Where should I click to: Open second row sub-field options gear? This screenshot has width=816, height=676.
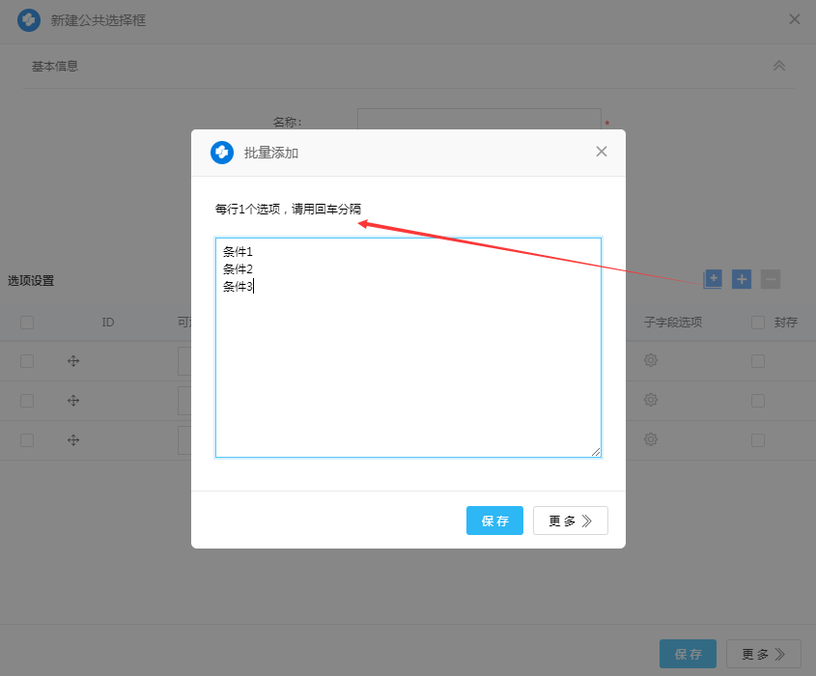[651, 400]
